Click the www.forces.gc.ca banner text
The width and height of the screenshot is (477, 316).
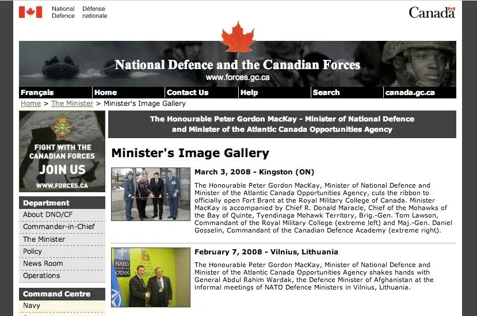point(238,78)
